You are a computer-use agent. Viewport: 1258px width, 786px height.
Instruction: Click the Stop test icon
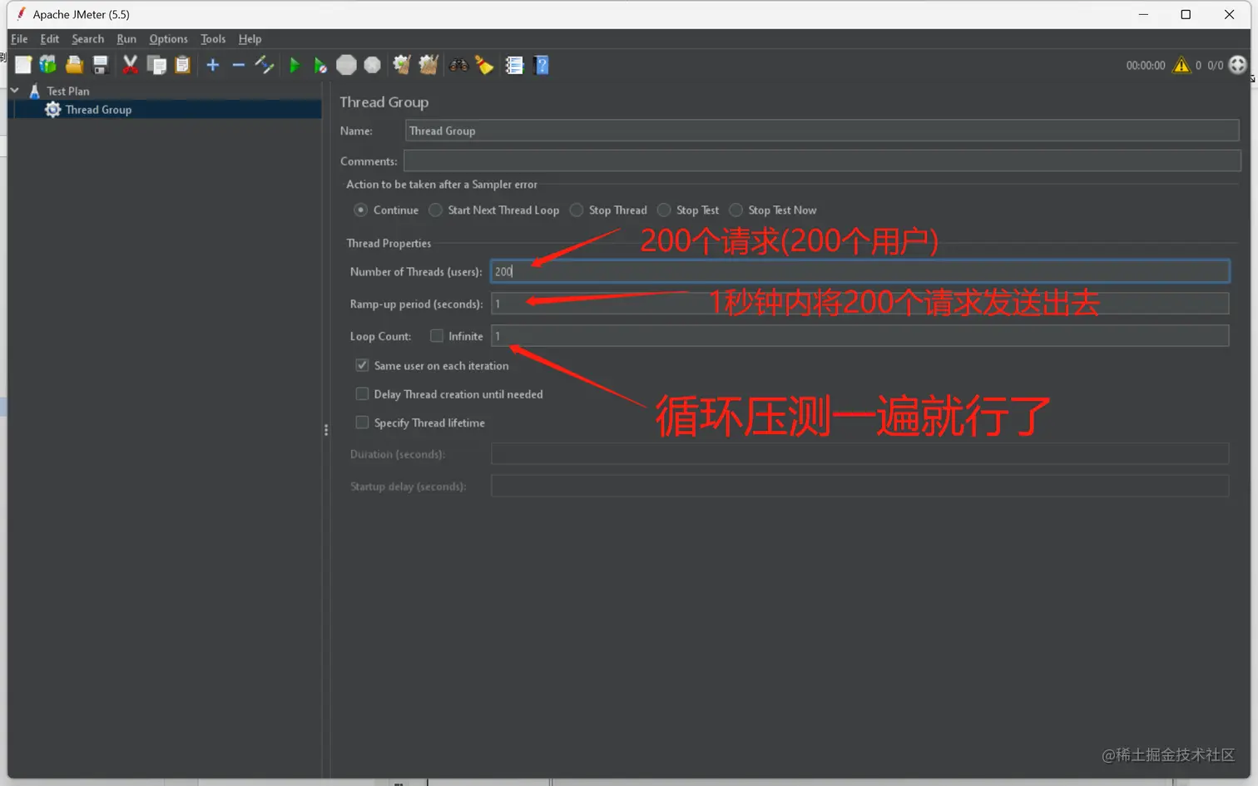pyautogui.click(x=346, y=65)
